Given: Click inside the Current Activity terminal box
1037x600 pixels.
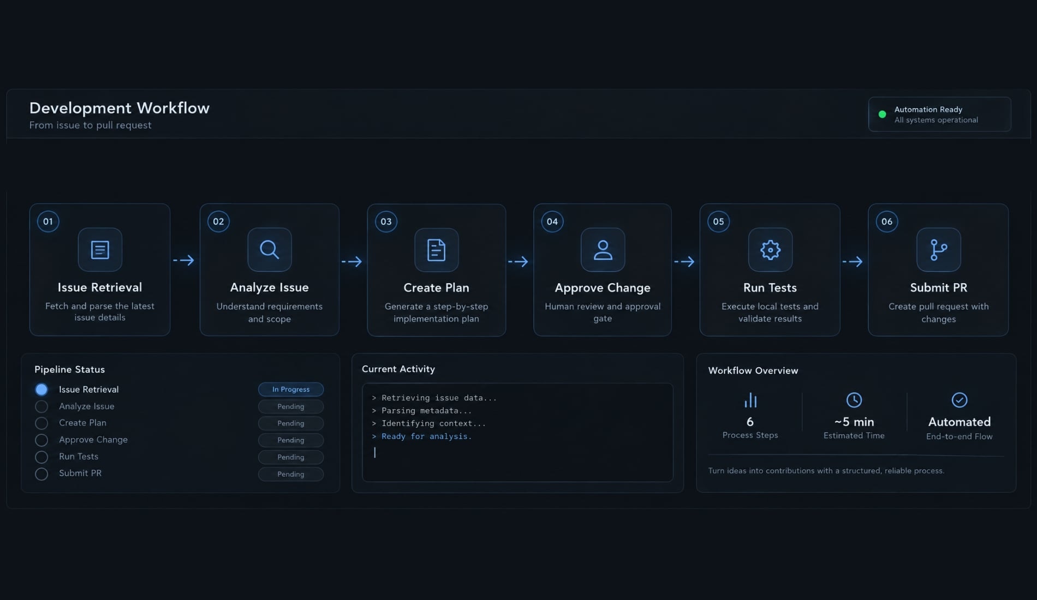Looking at the screenshot, I should coord(517,433).
